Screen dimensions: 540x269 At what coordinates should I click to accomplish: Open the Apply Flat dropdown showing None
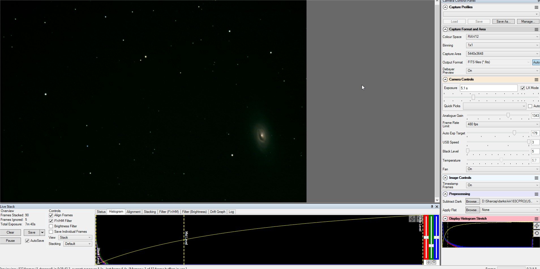510,210
